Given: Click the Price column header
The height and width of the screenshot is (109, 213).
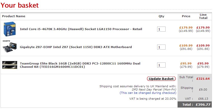Looking at the screenshot, I should point(186,16).
